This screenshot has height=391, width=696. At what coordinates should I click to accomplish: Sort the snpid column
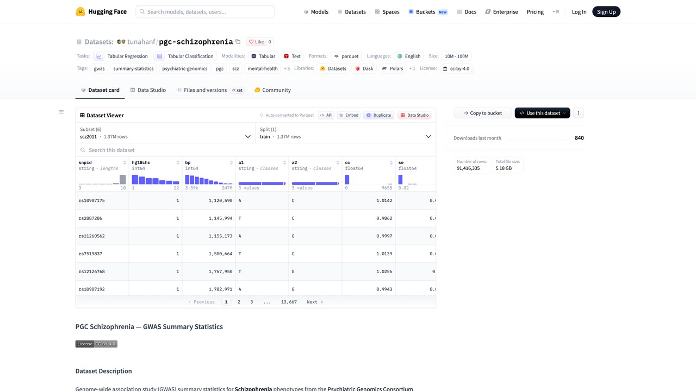click(125, 162)
